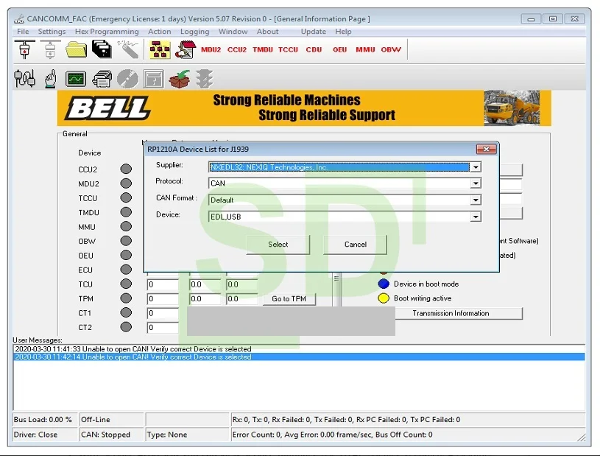Click the save/disk stack toolbar icon
This screenshot has width=600, height=456.
102,49
